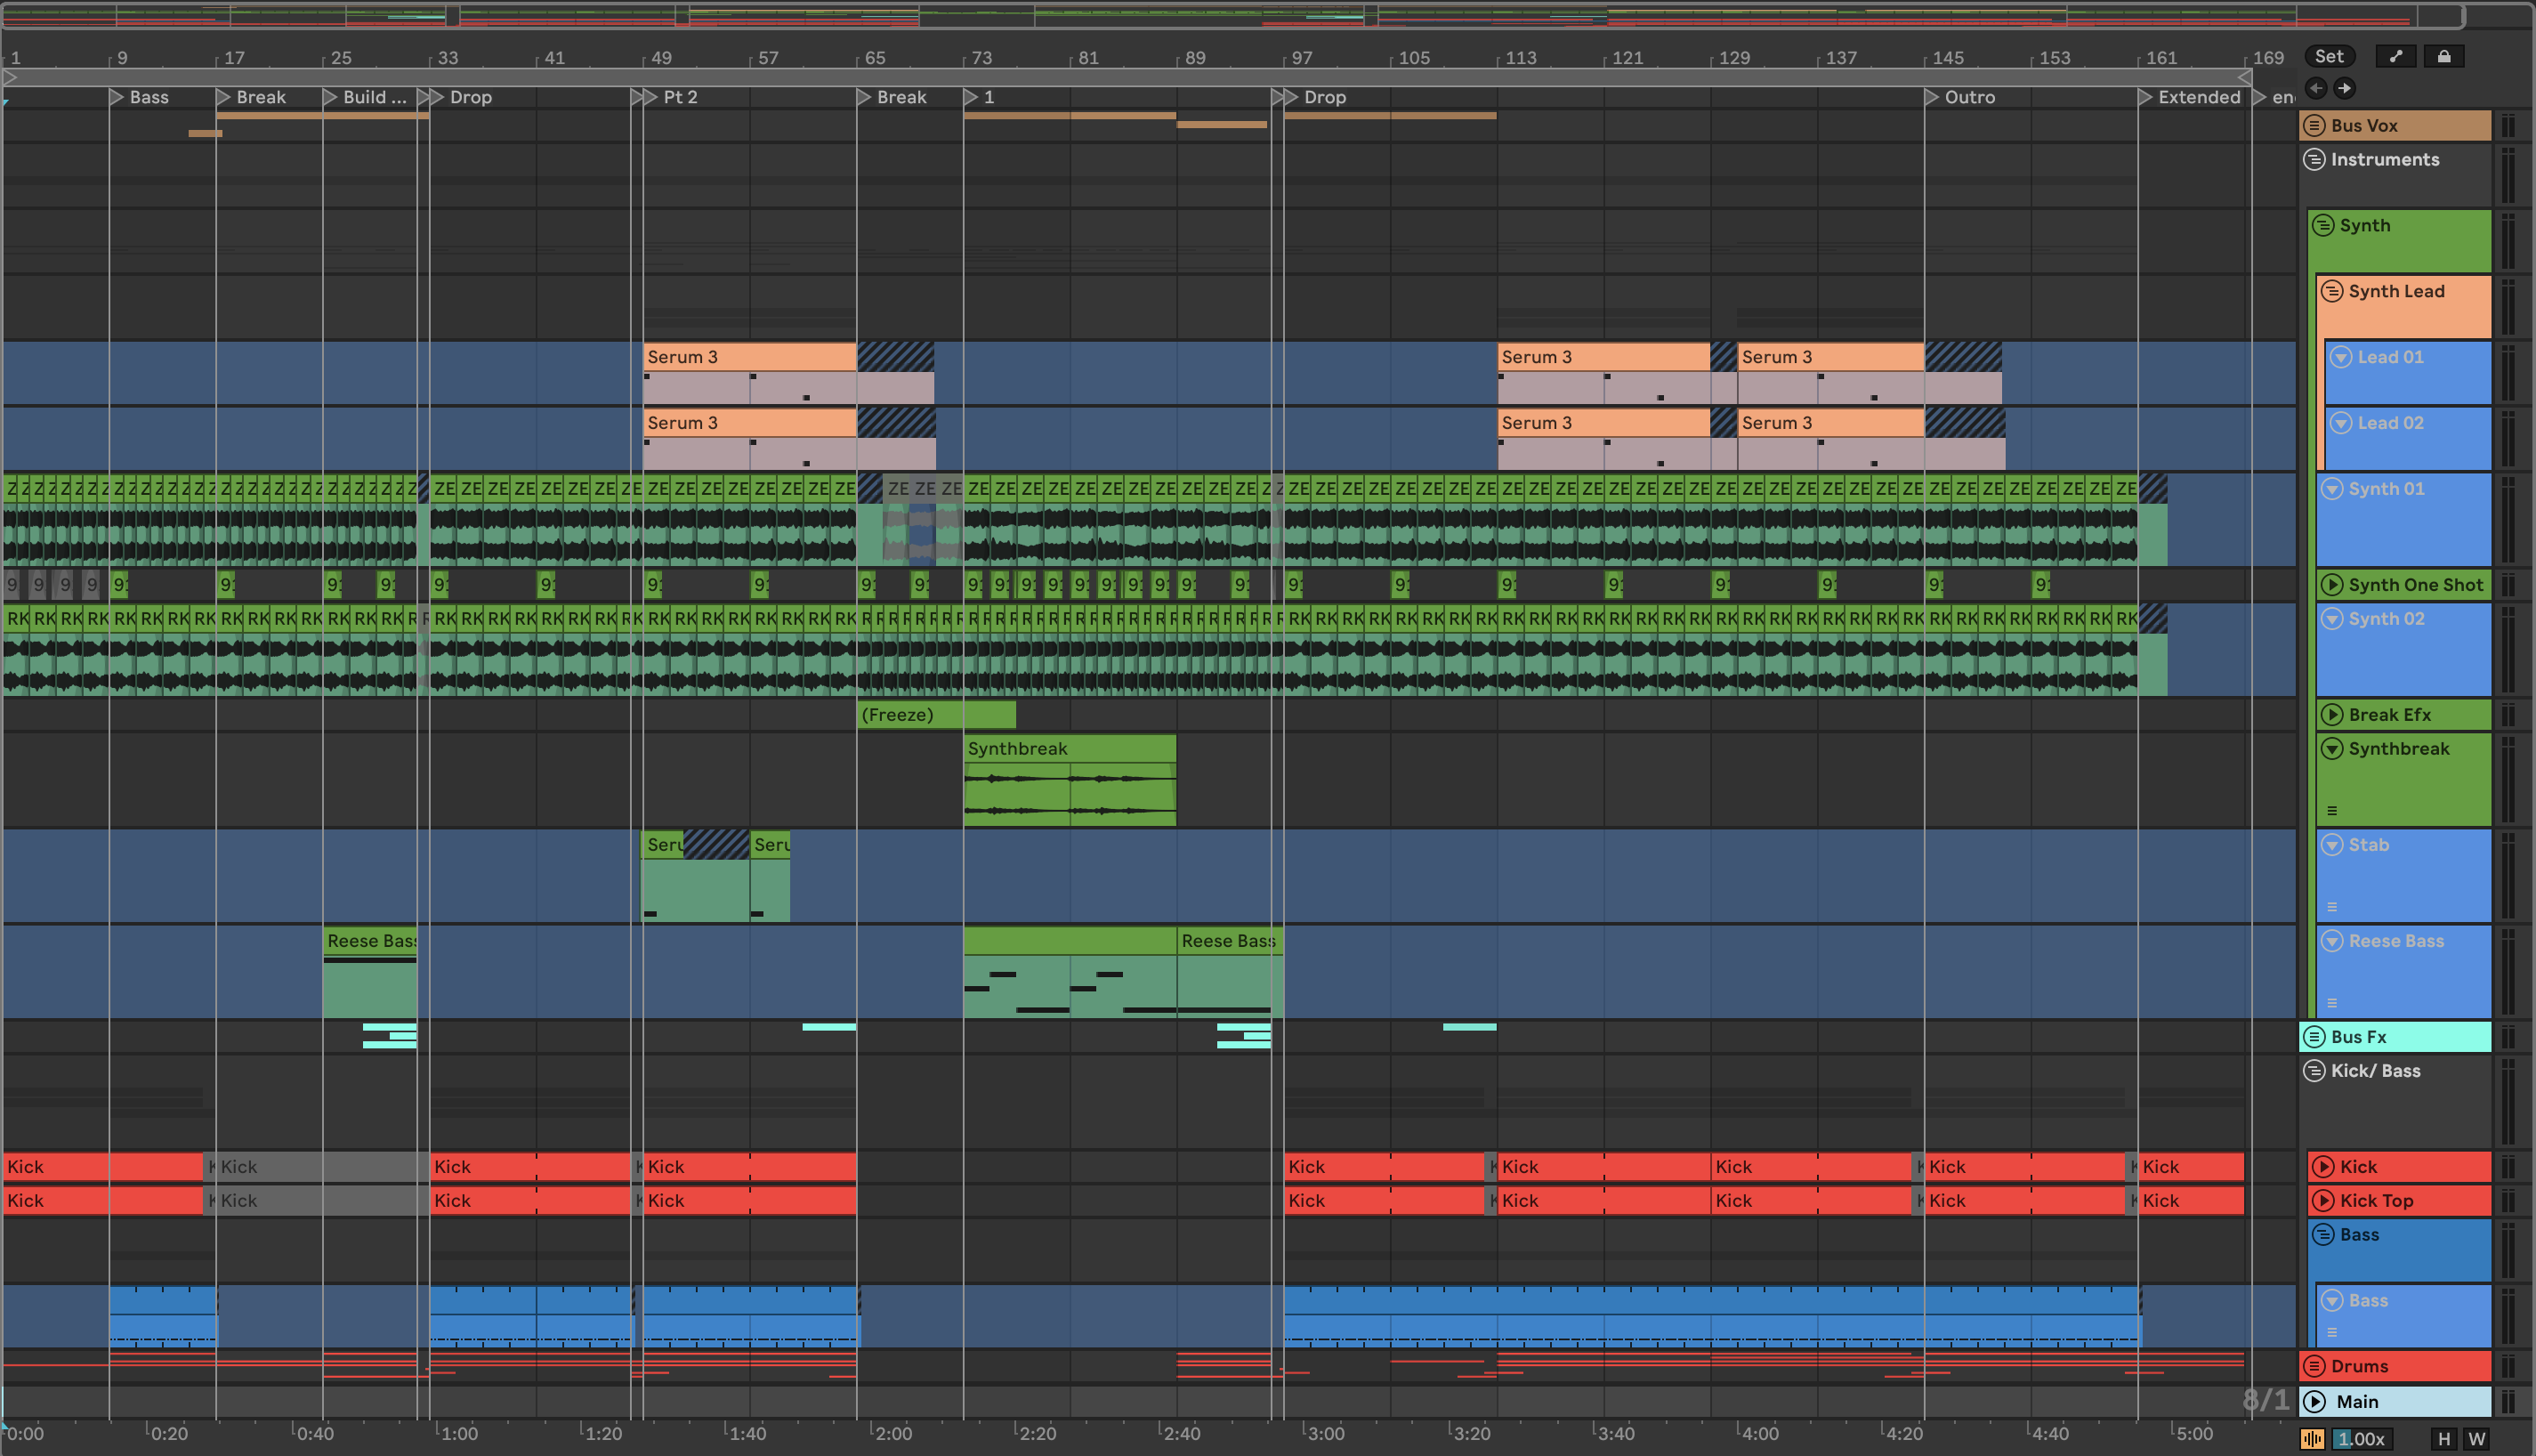The height and width of the screenshot is (1456, 2536).
Task: Click the automation lock icon
Action: (2443, 57)
